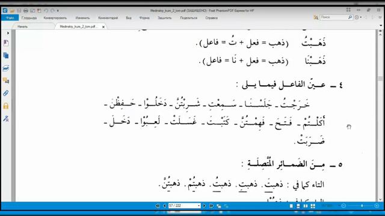Open the Security lock panel icon
Screen dimensions: 385x216
click(x=6, y=106)
